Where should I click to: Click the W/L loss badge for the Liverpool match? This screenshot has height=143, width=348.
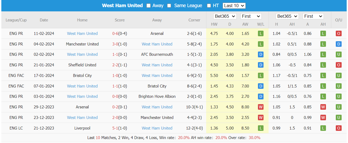(x=261, y=128)
